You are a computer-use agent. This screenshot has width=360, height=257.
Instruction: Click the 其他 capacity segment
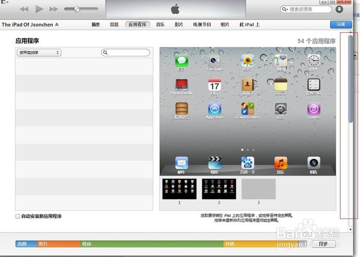coord(261,244)
